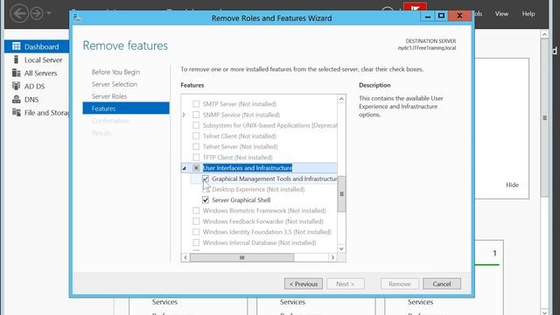
Task: Uncheck Graphical Management Tools and Infrastructure
Action: pos(206,178)
